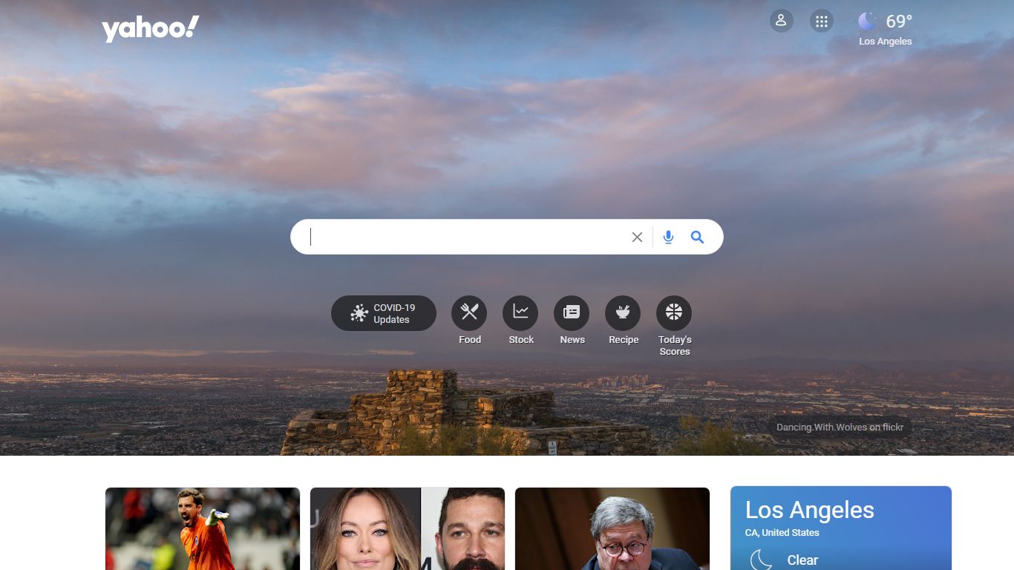The height and width of the screenshot is (570, 1014).
Task: Open the 69° temperature reading
Action: 899,22
